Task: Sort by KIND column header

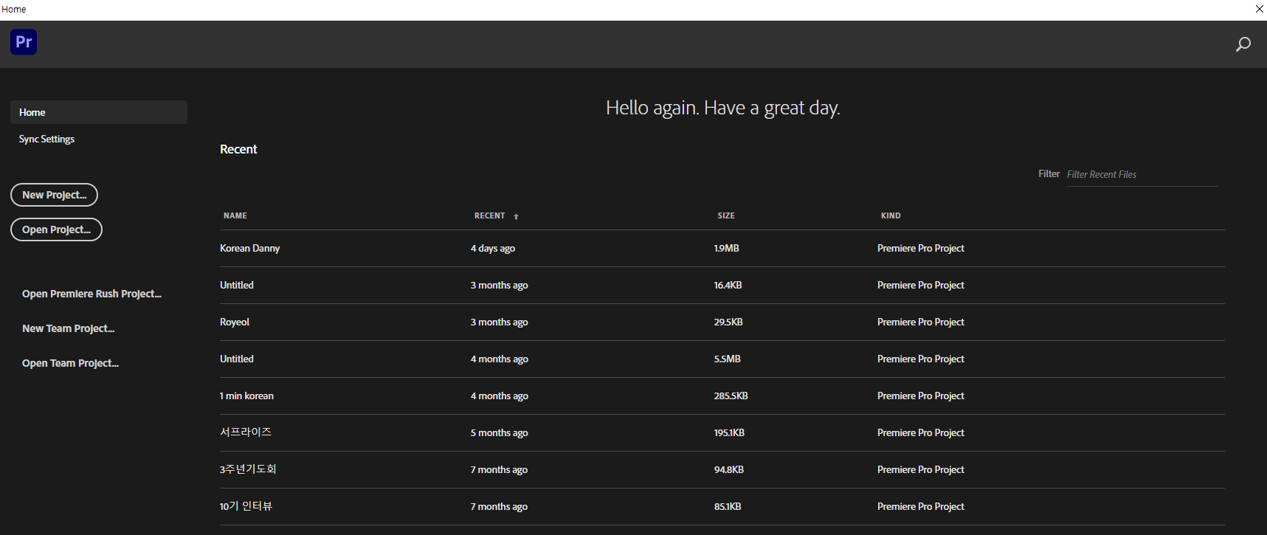Action: 891,215
